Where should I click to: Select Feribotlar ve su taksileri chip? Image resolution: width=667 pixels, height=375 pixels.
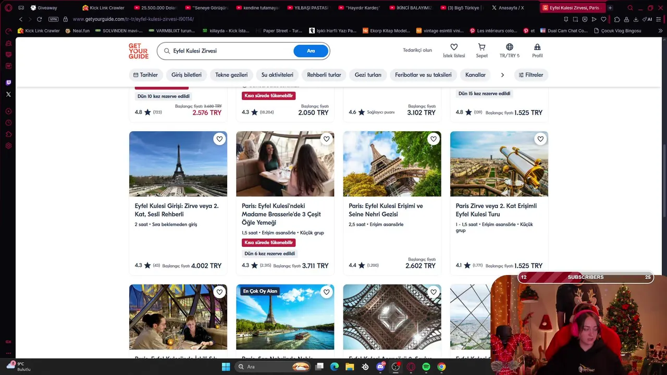(423, 75)
